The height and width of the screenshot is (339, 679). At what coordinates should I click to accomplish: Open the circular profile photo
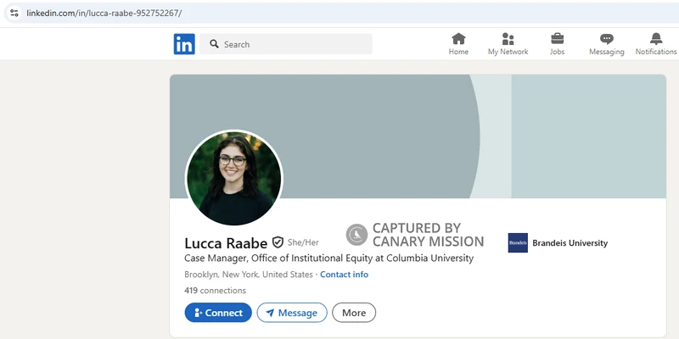click(233, 178)
